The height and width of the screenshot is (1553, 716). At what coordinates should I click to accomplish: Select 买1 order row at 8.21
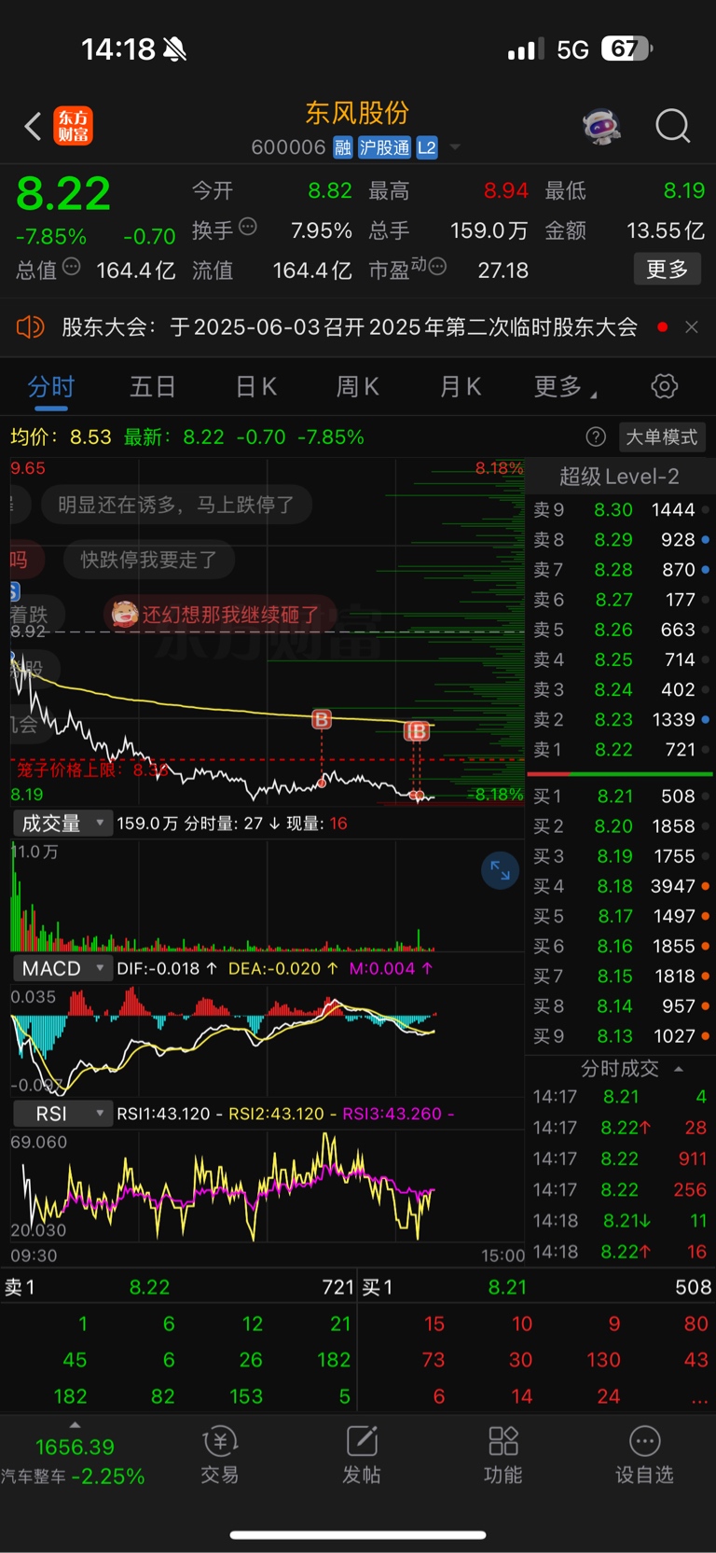click(x=621, y=797)
